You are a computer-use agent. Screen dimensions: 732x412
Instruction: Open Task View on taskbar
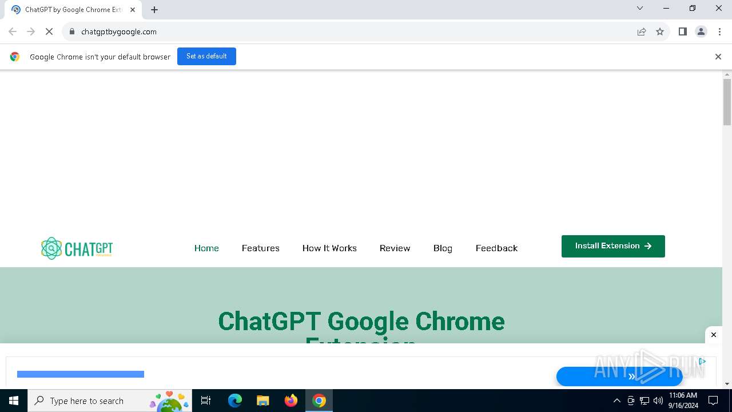206,401
